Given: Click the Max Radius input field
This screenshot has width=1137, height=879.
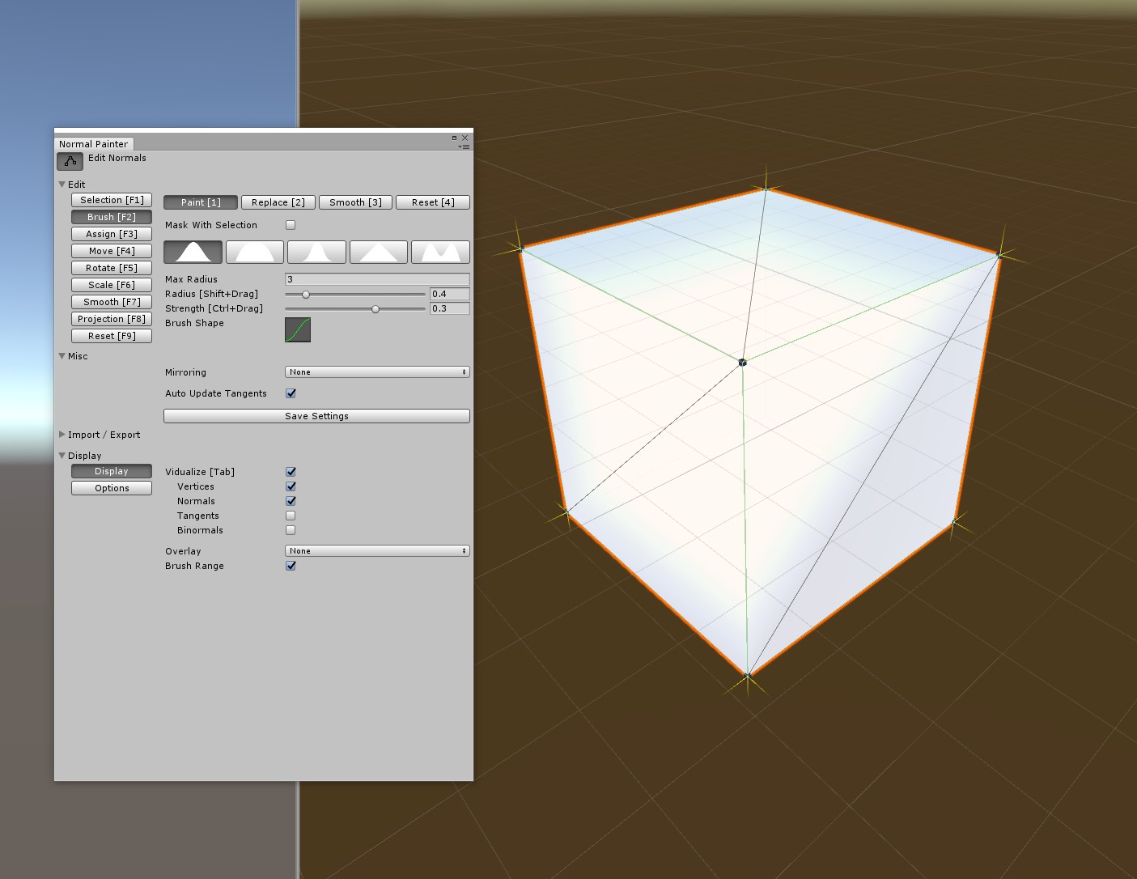Looking at the screenshot, I should pos(377,278).
